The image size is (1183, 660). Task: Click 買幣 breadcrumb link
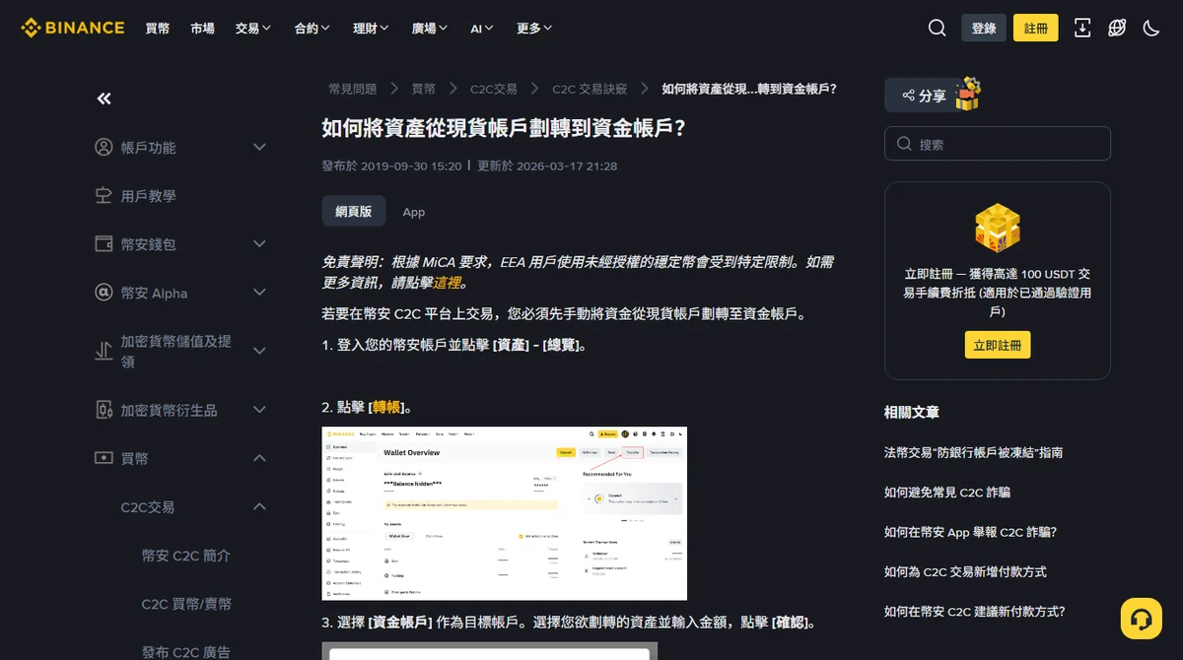pyautogui.click(x=424, y=89)
